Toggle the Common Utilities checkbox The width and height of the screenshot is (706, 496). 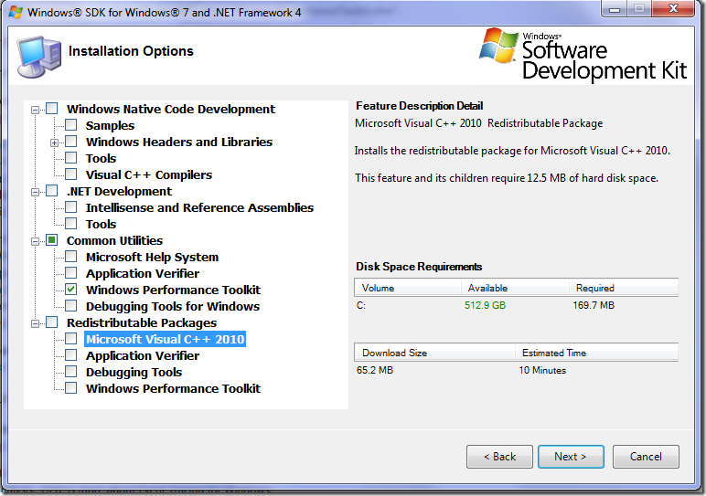(52, 240)
